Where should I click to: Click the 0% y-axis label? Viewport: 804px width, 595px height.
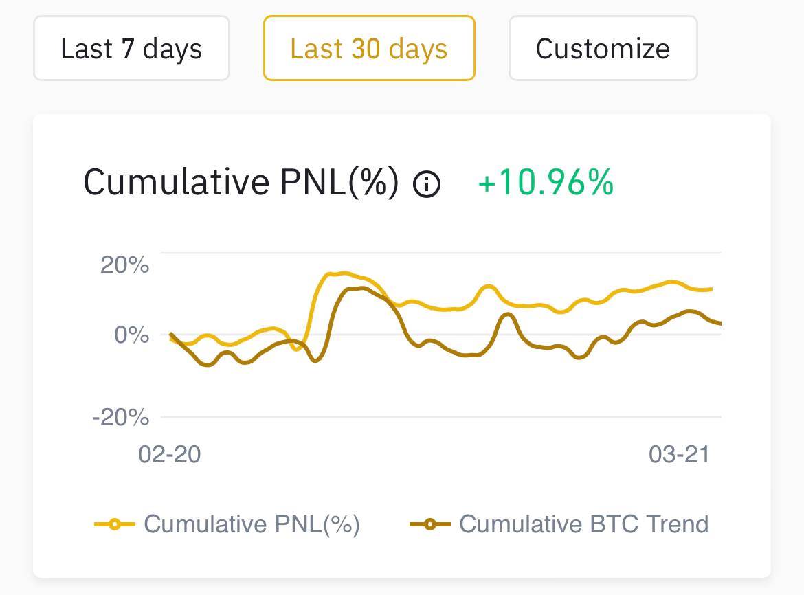point(131,335)
